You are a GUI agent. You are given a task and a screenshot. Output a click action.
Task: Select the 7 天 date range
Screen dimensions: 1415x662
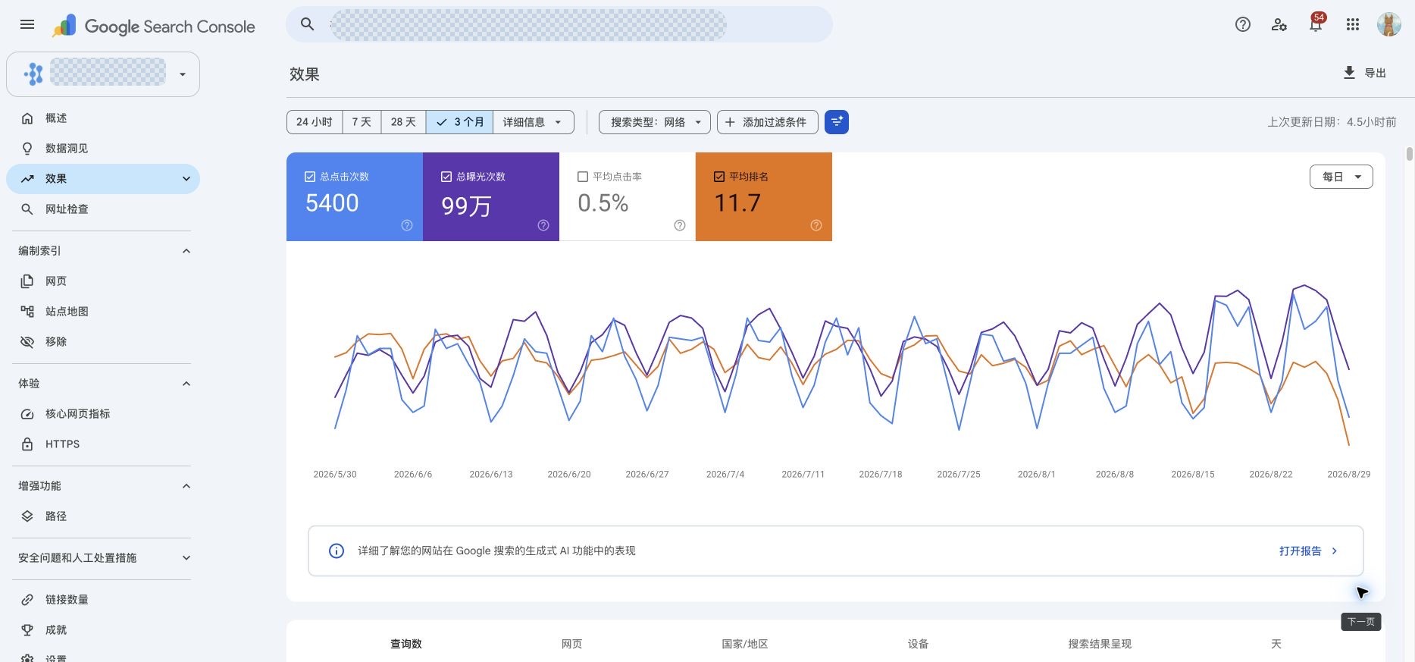362,122
